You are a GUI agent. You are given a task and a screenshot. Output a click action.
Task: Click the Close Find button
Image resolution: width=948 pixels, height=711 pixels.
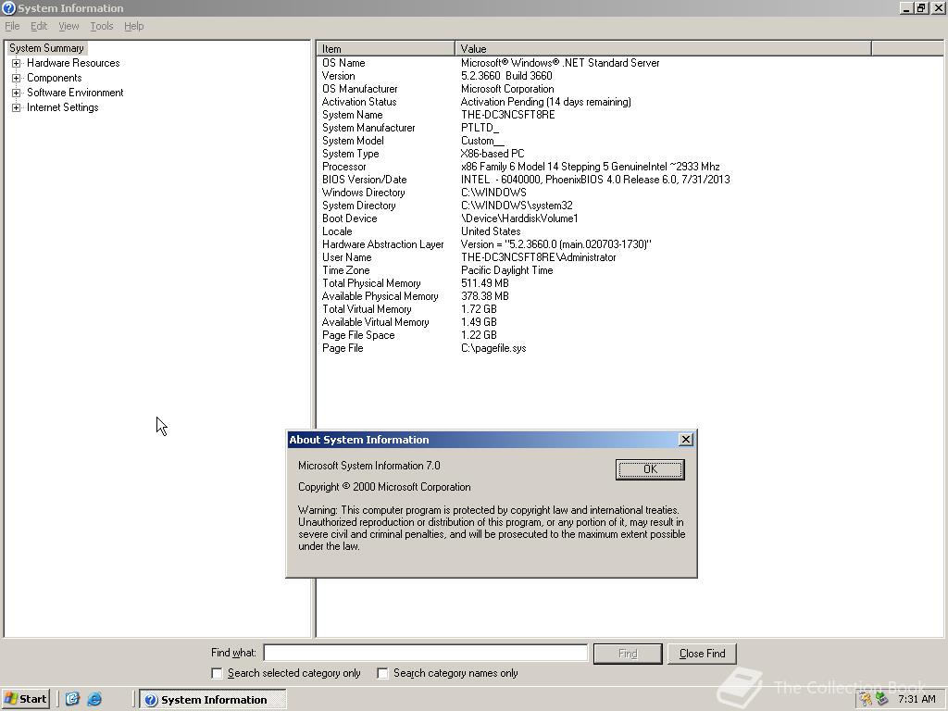[702, 654]
